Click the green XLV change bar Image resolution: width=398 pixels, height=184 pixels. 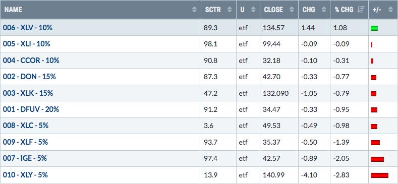(374, 28)
